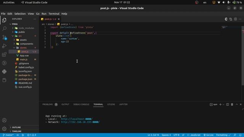Expand the node_modules folder
The image size is (244, 137).
tap(13, 28)
